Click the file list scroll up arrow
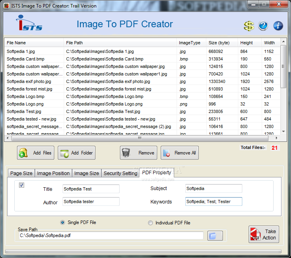 click(x=283, y=41)
